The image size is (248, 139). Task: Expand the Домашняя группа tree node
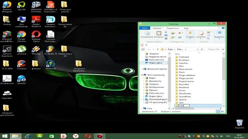click(142, 69)
